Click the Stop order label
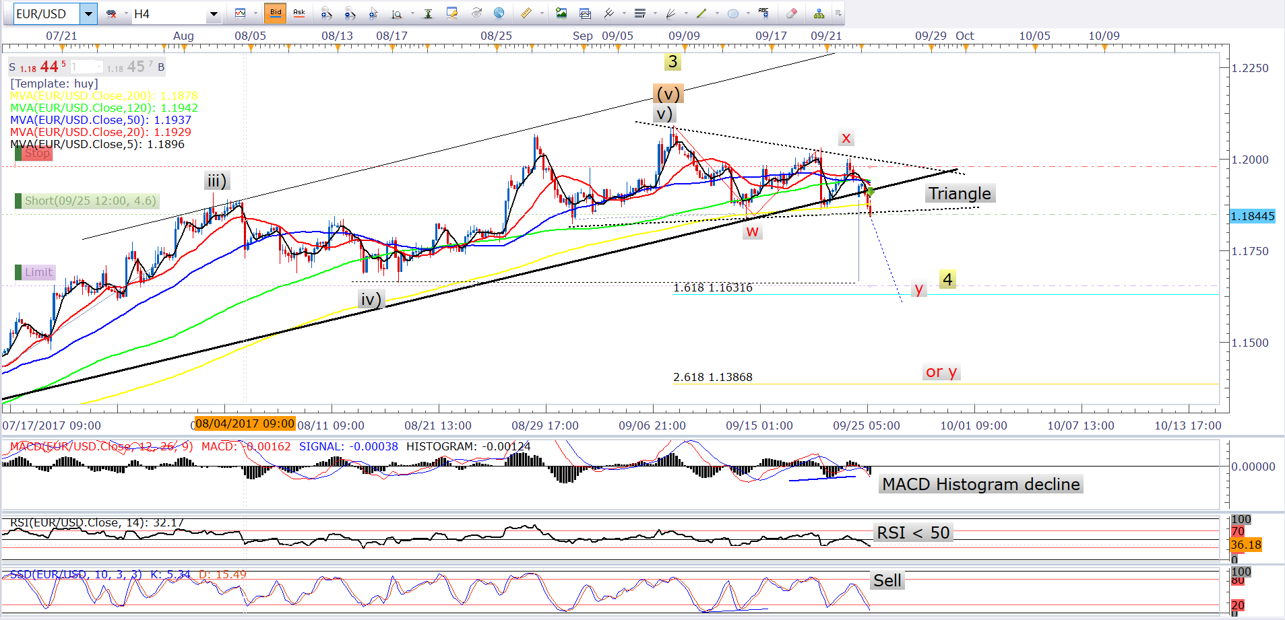Image resolution: width=1285 pixels, height=620 pixels. point(37,153)
